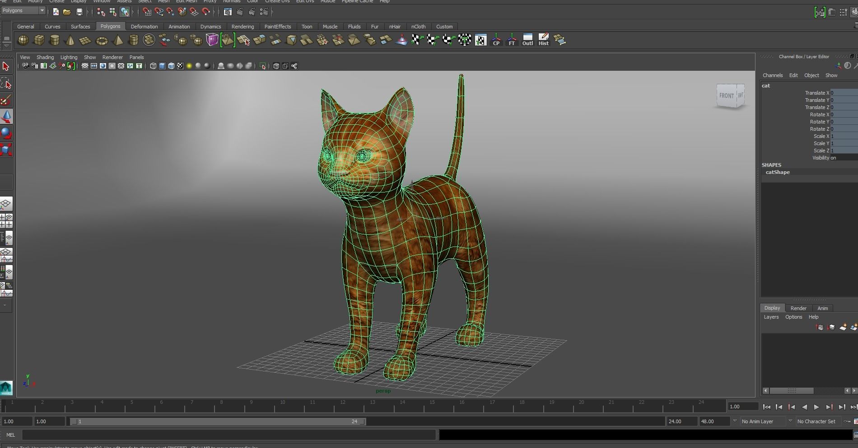The image size is (858, 448).
Task: Toggle use all lights yellow bulb icon
Action: pyautogui.click(x=189, y=66)
